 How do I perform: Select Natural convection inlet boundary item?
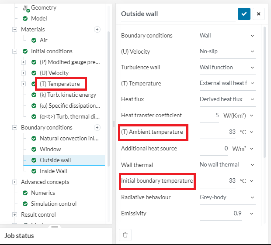pyautogui.click(x=69, y=138)
